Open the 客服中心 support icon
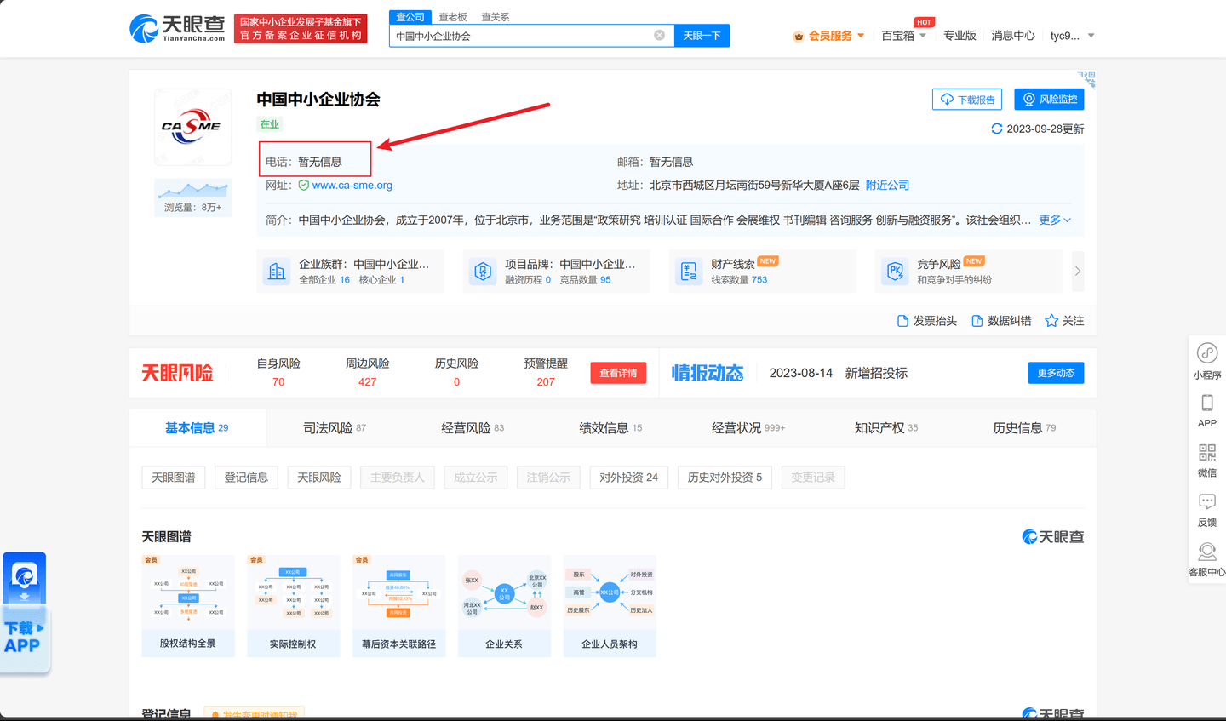The height and width of the screenshot is (721, 1226). point(1207,552)
